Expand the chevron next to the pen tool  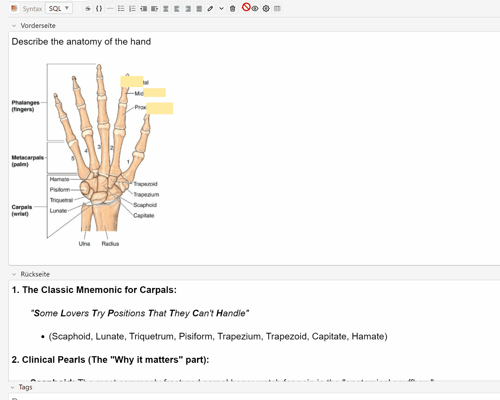pos(221,9)
